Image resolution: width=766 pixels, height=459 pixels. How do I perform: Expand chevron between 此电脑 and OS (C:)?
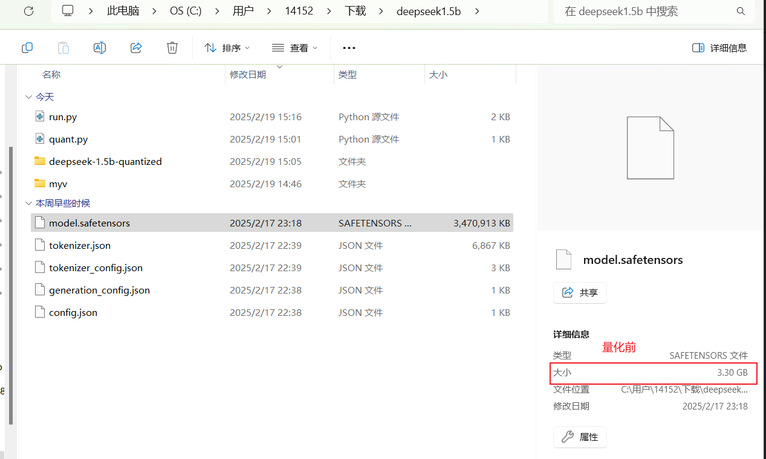[x=155, y=11]
